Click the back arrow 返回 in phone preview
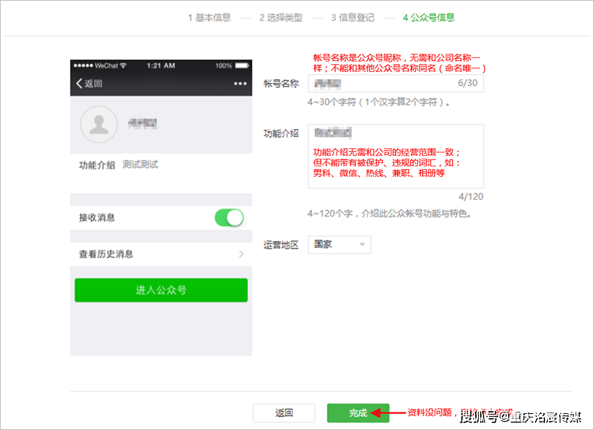Viewport: 594px width, 430px height. pyautogui.click(x=89, y=83)
